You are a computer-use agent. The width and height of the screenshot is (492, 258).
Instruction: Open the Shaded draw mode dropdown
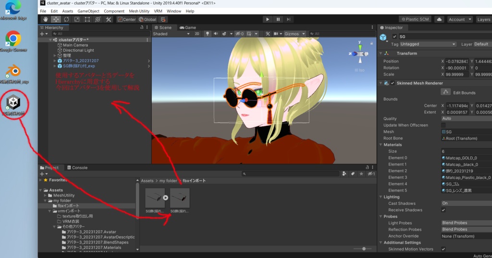coord(172,34)
